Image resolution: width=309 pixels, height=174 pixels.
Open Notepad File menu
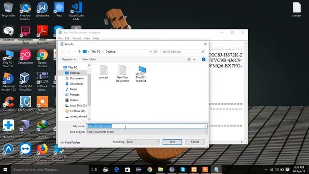coord(60,38)
